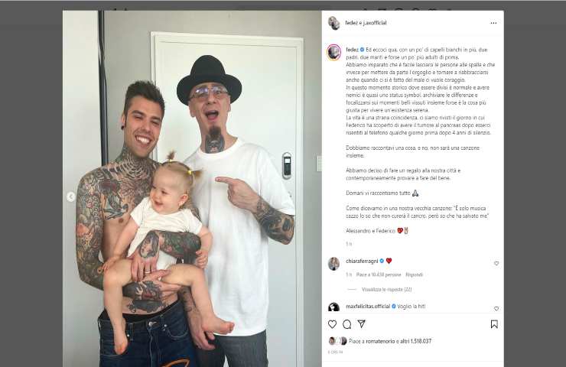This screenshot has height=367, width=566.
Task: Like chiaraferragni's comment with small heart
Action: pyautogui.click(x=496, y=264)
